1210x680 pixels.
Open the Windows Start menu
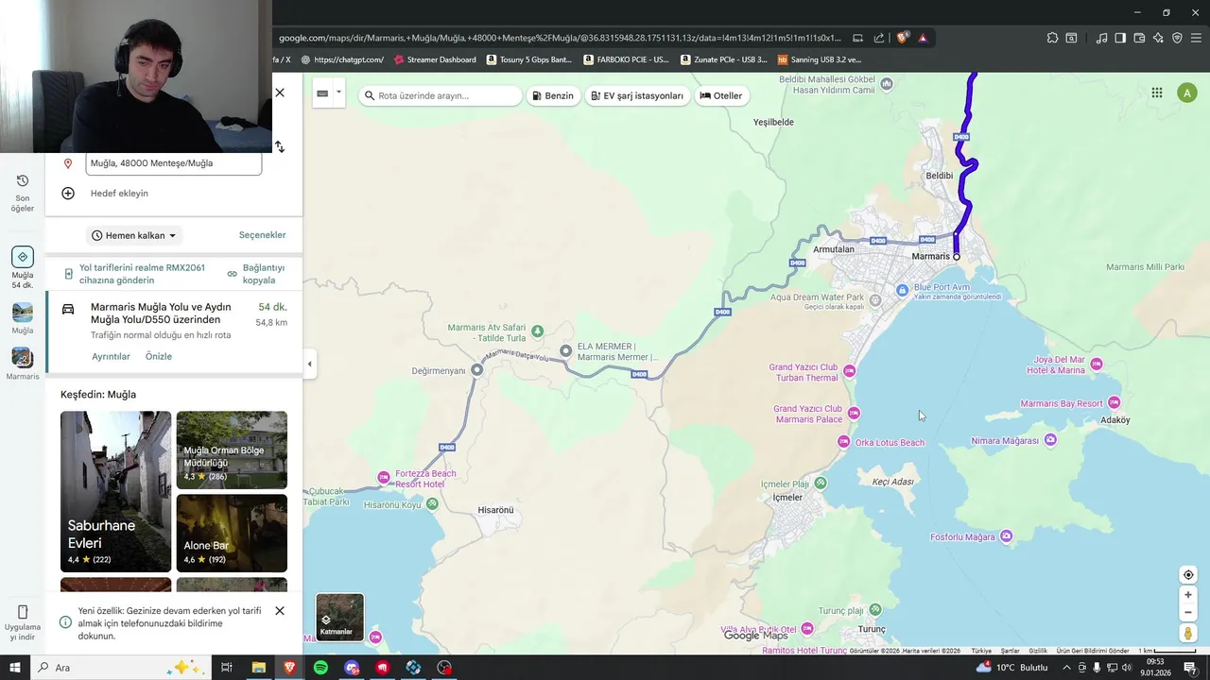(14, 668)
